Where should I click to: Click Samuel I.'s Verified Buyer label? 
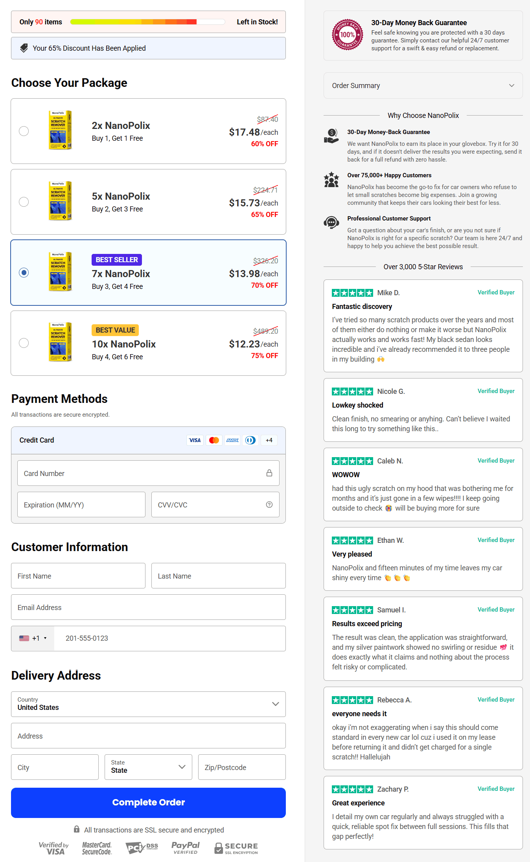[496, 610]
